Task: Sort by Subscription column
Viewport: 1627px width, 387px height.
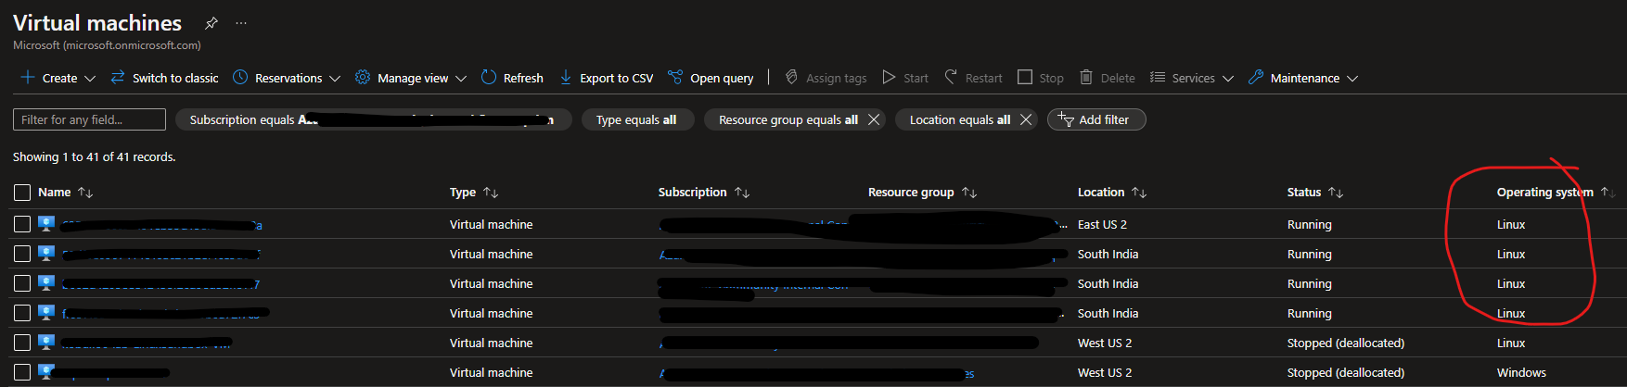Action: click(x=742, y=193)
